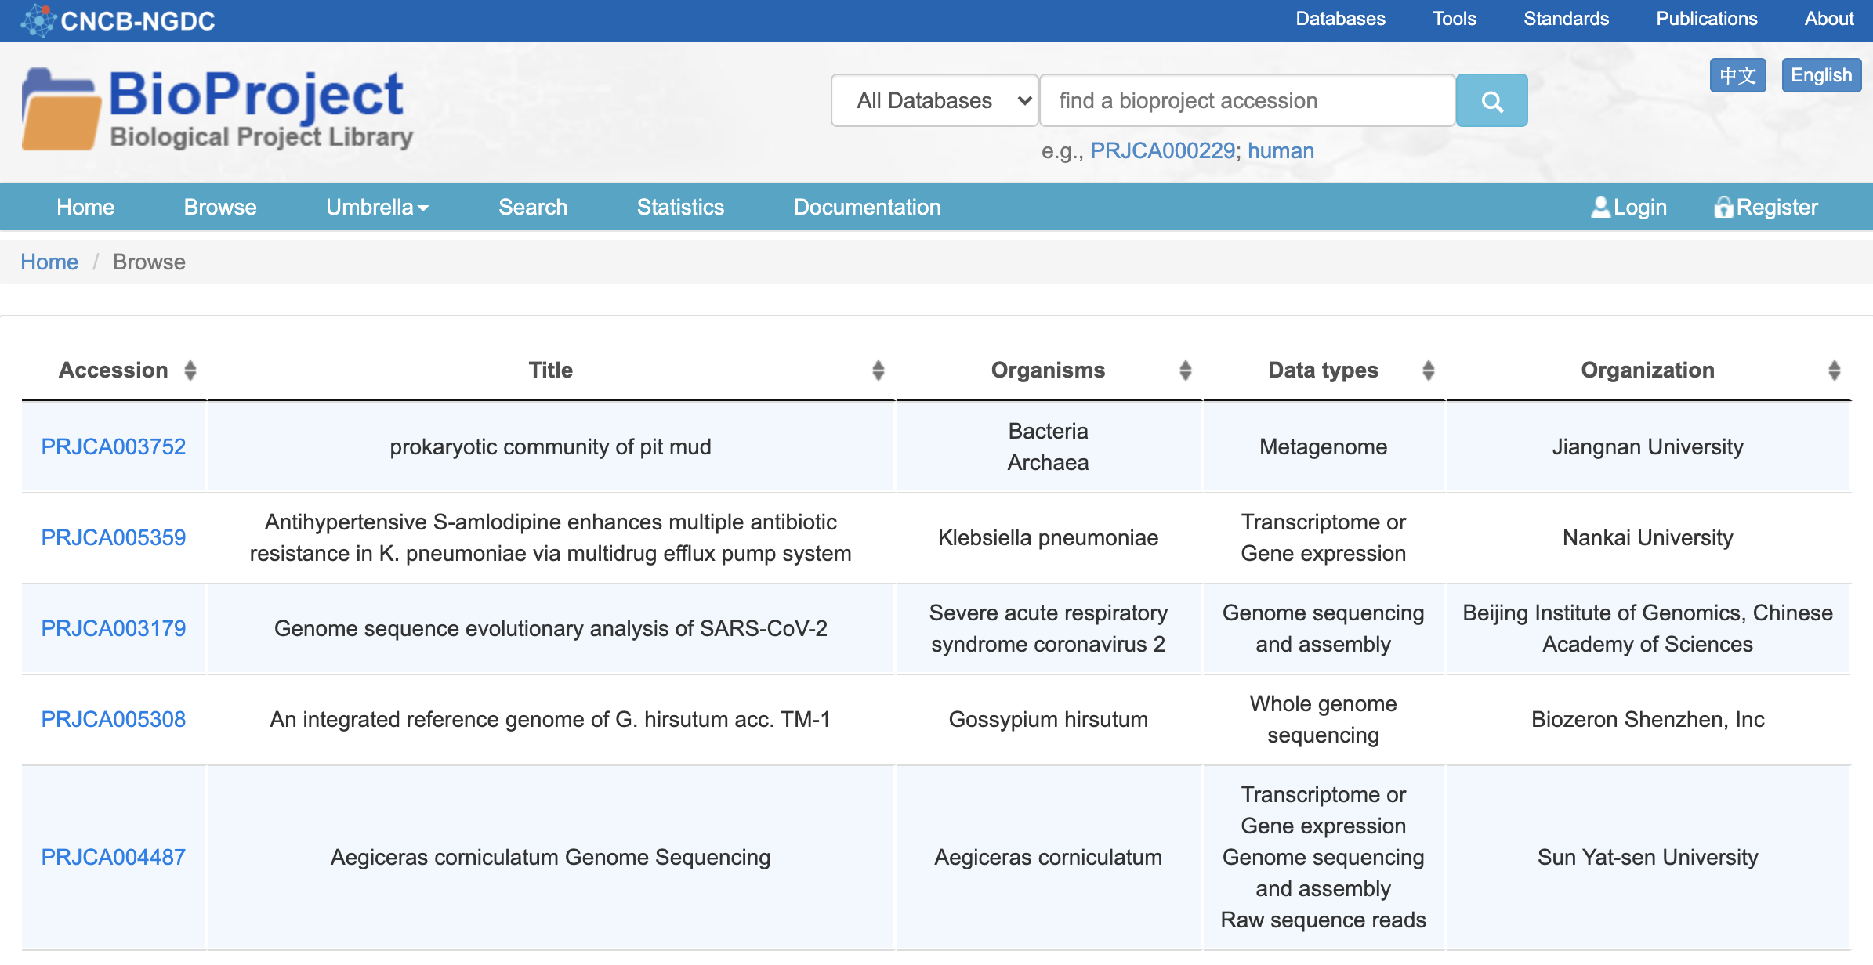
Task: Click 'Metagenome' data type cell
Action: click(1323, 446)
